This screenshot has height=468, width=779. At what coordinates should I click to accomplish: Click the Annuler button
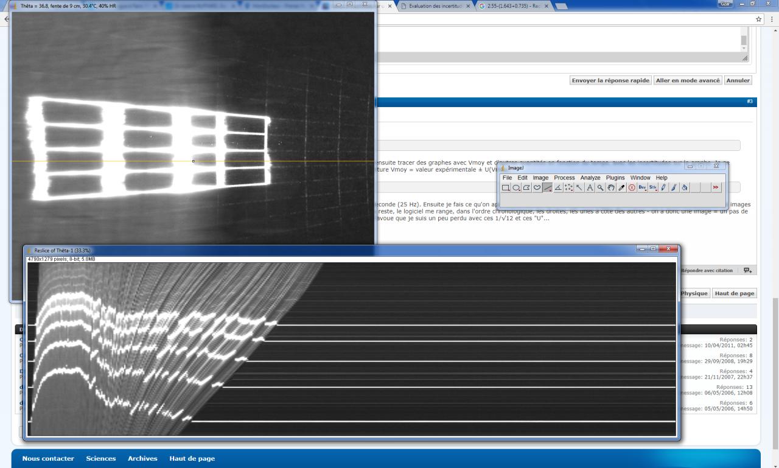[x=738, y=80]
